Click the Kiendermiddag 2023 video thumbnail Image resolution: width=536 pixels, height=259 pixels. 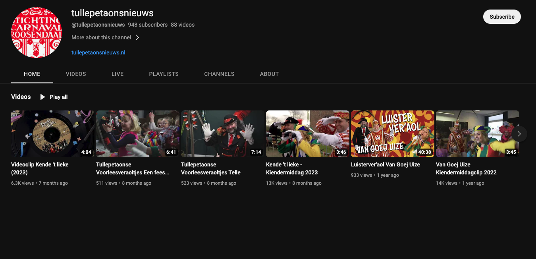click(x=307, y=134)
